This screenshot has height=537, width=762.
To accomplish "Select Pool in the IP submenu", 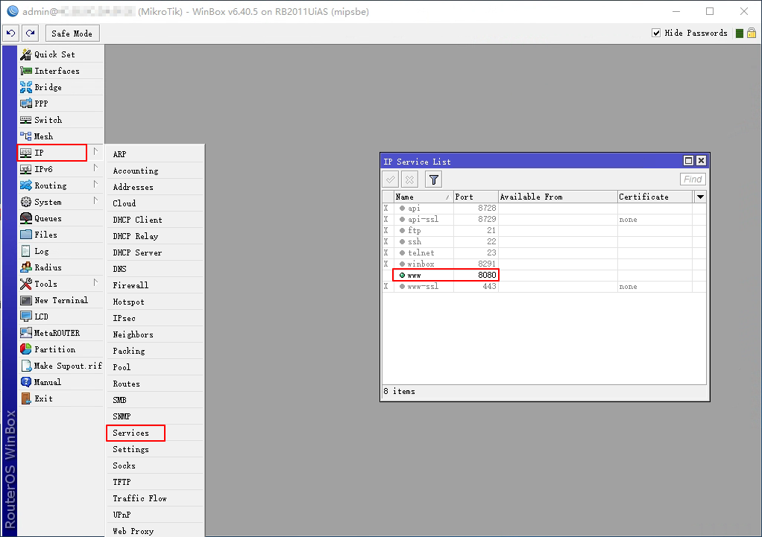I will coord(155,367).
